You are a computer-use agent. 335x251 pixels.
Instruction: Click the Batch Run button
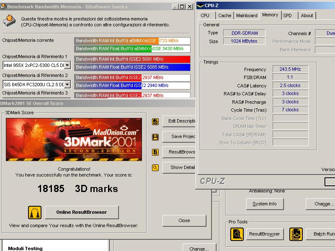(320, 234)
